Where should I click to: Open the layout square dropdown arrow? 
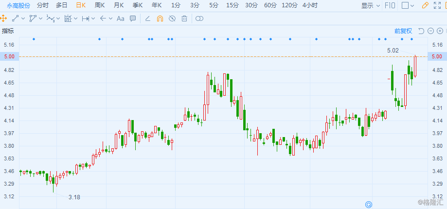point(412,6)
